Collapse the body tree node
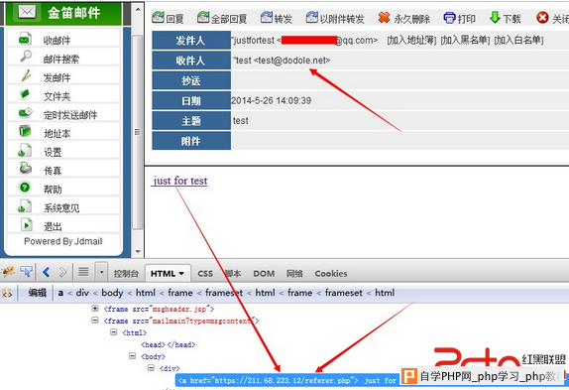This screenshot has height=390, width=569. (133, 356)
